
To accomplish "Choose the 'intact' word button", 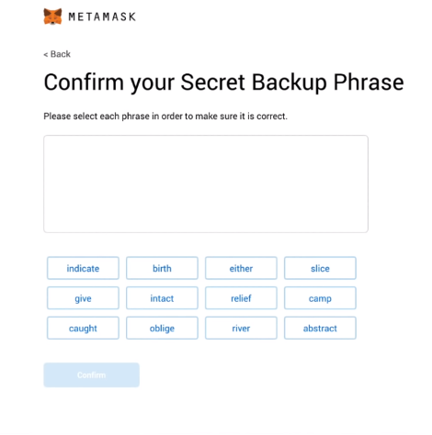I will tap(162, 298).
